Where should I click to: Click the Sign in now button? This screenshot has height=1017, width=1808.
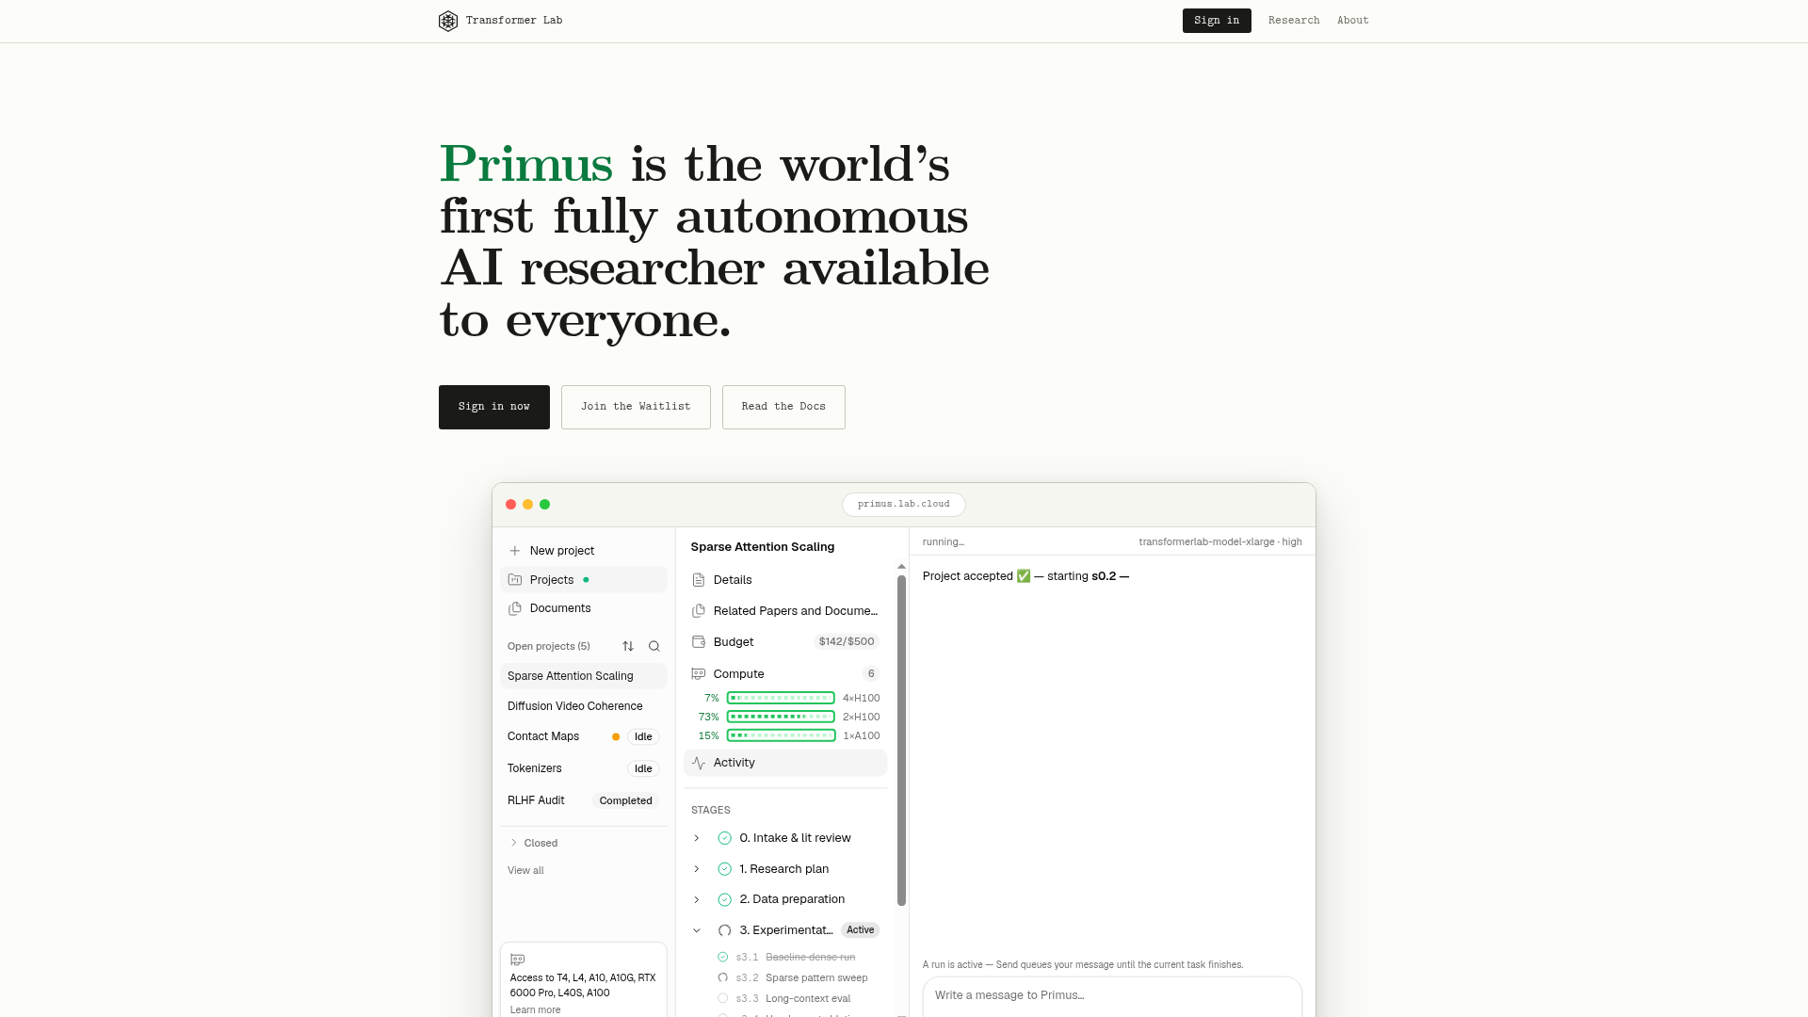[x=494, y=407]
